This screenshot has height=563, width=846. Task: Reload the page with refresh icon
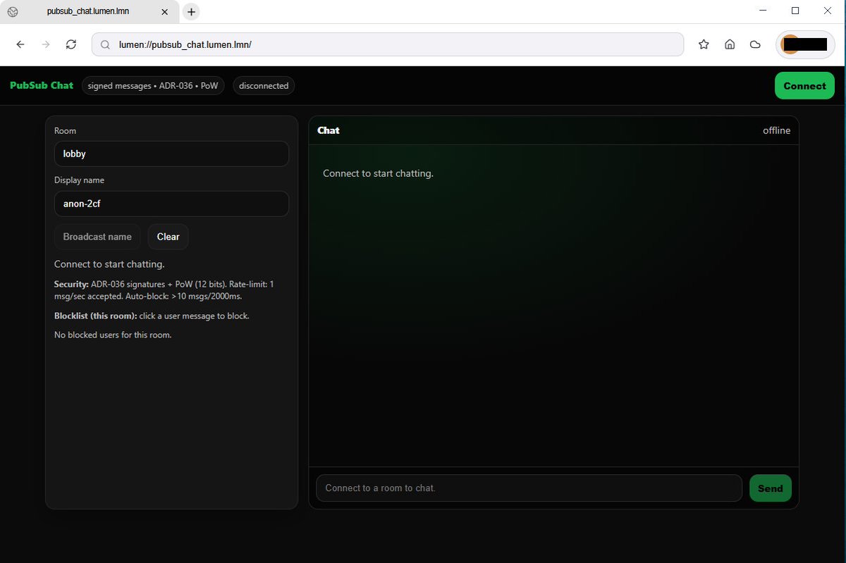(x=71, y=44)
